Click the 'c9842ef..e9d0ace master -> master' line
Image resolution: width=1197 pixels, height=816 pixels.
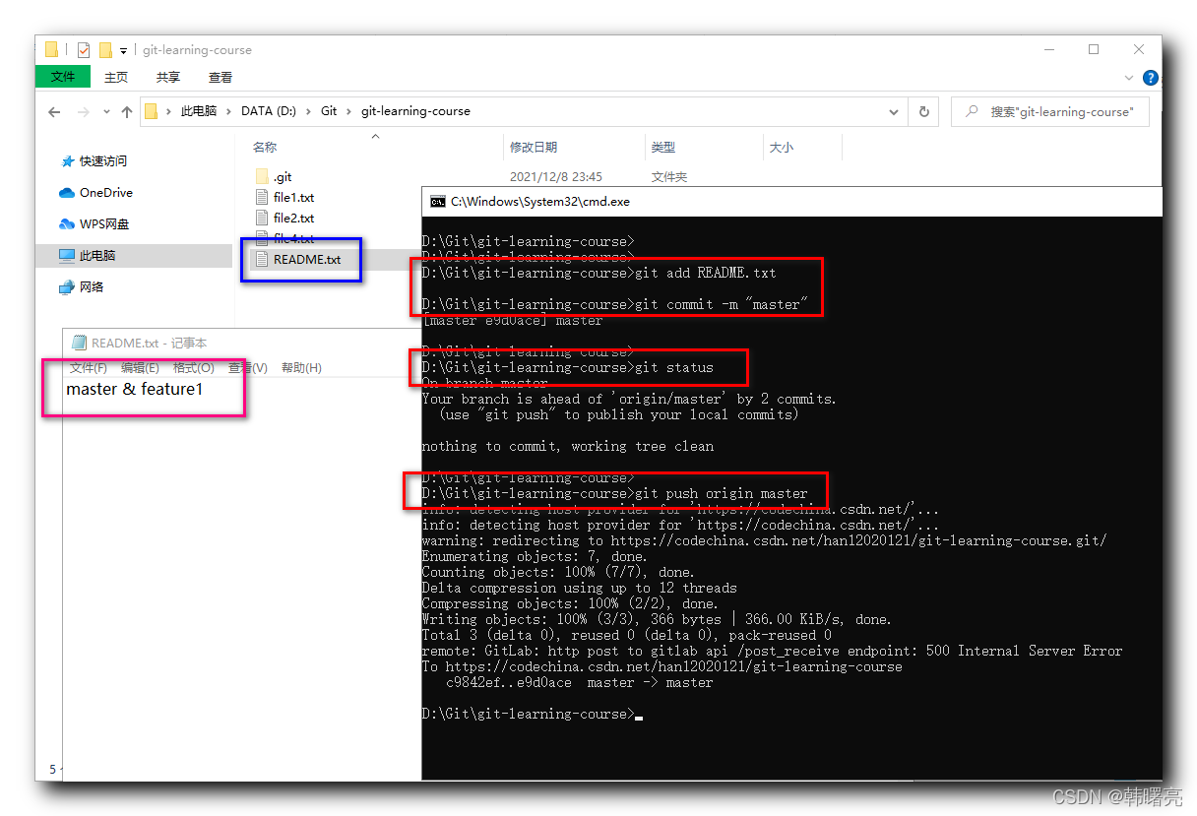579,682
